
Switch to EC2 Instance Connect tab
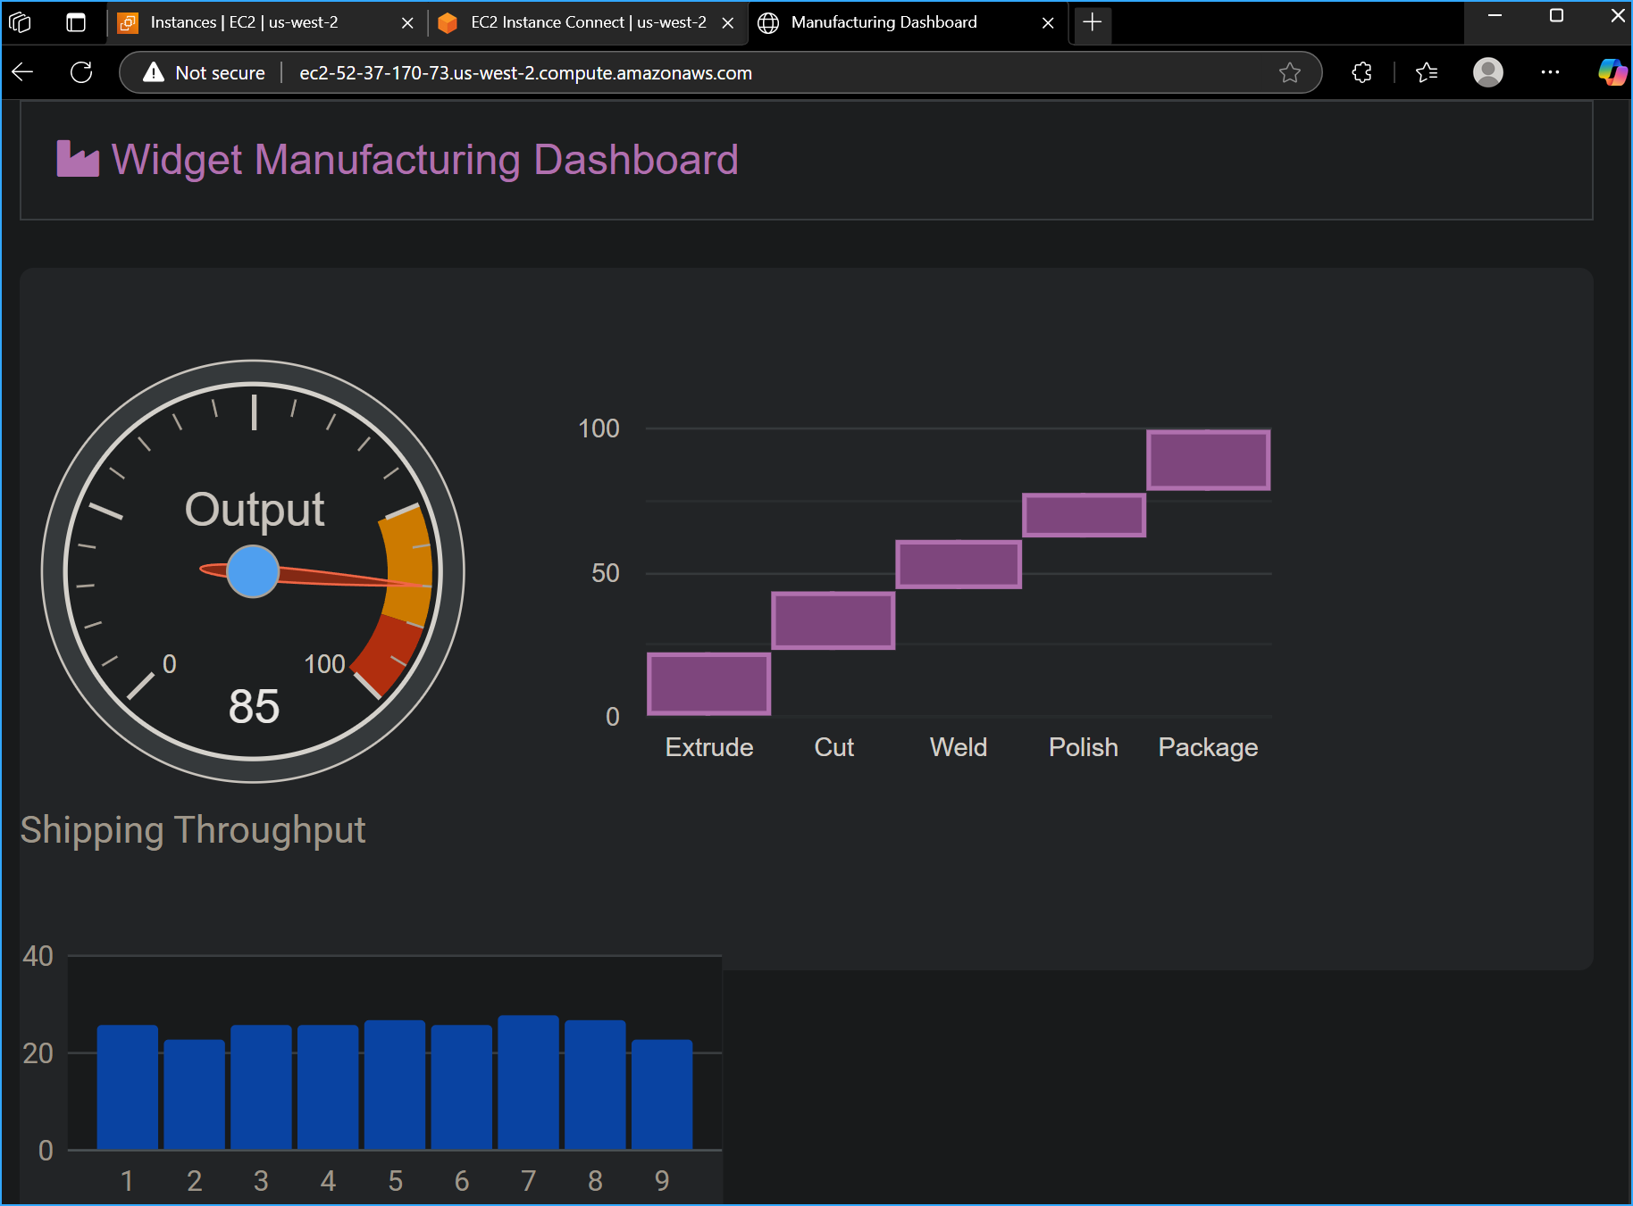coord(588,22)
